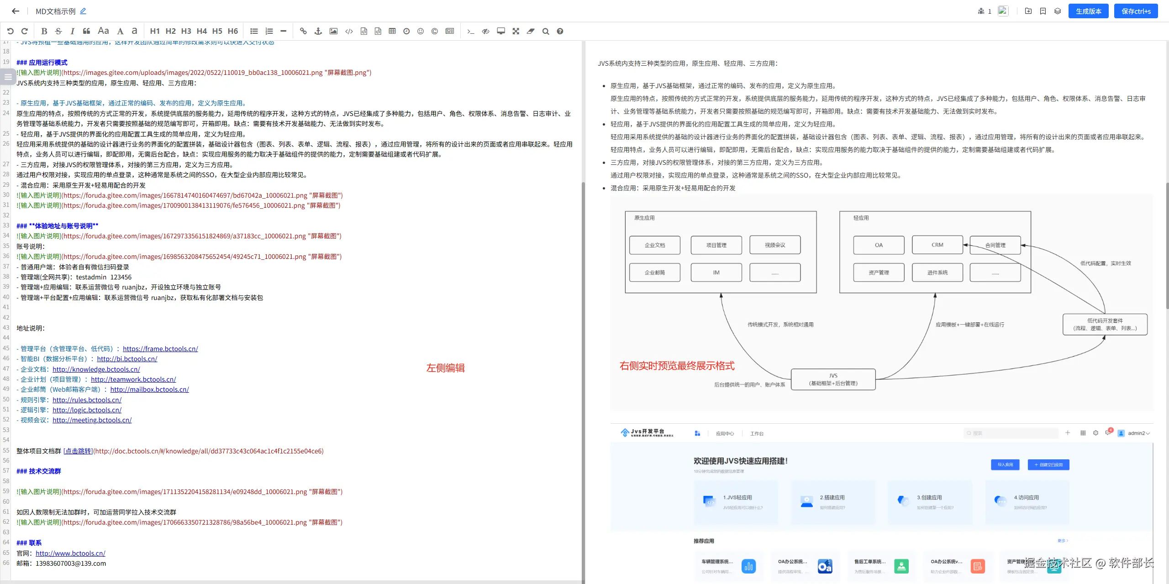The height and width of the screenshot is (584, 1169).
Task: Apply H2 heading format
Action: coord(170,31)
